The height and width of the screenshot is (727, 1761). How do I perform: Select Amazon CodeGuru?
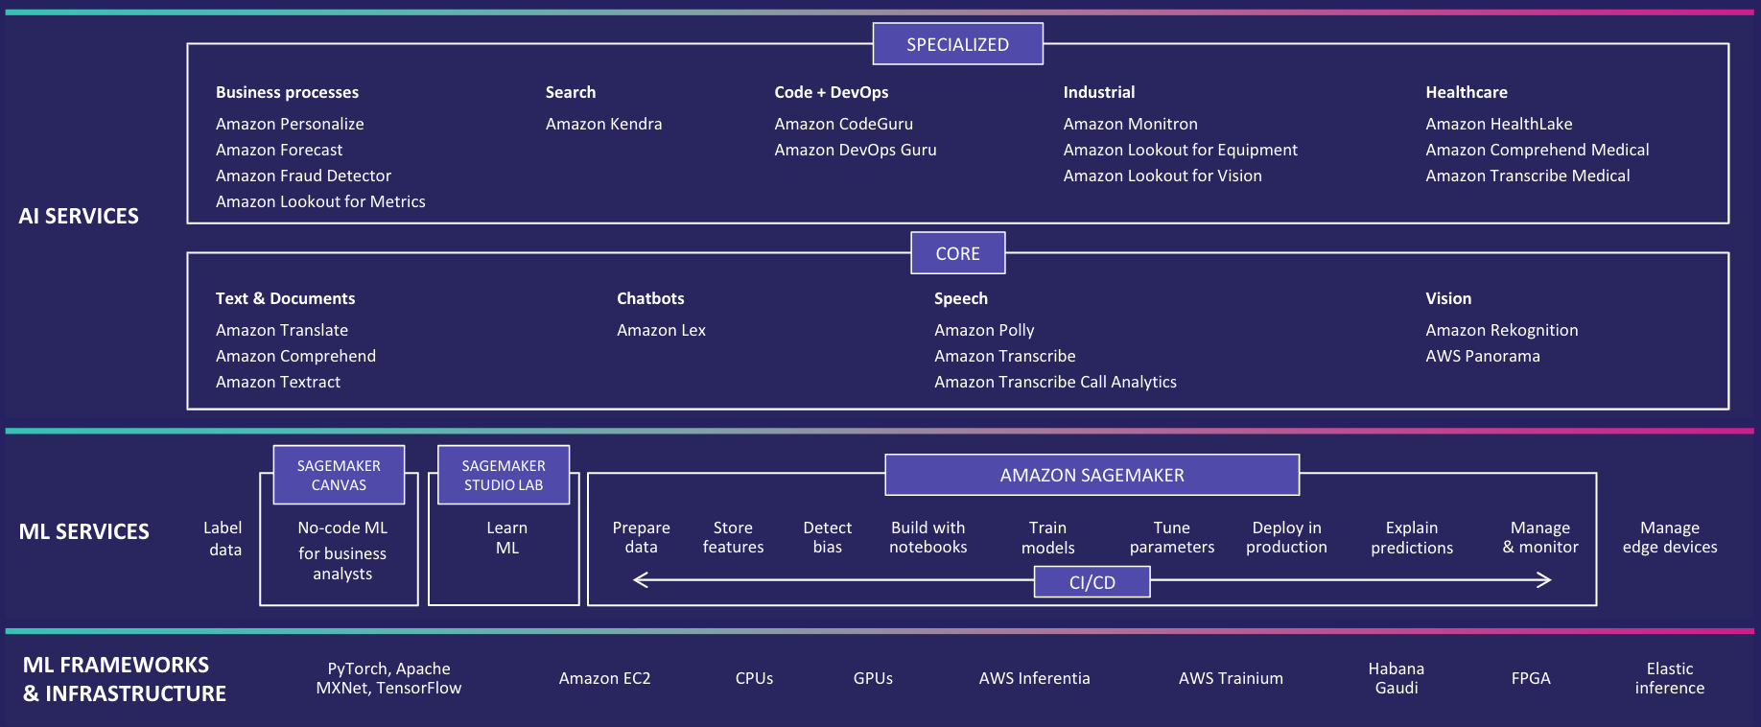(843, 124)
